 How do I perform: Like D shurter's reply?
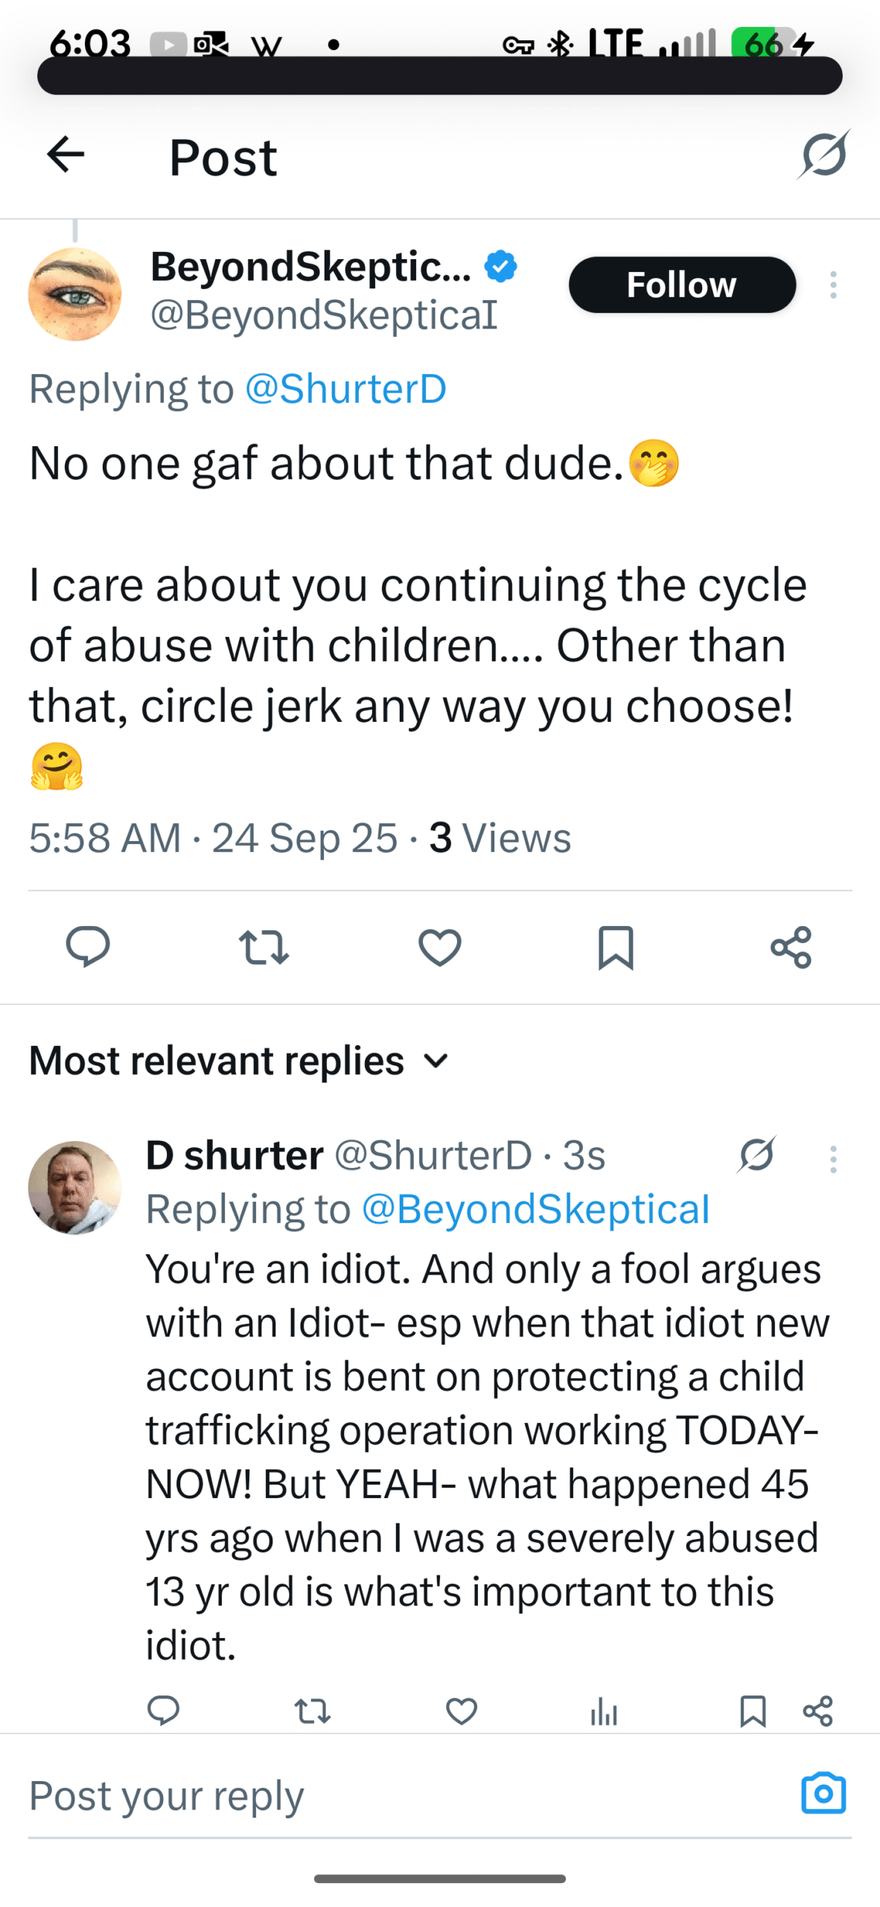[x=462, y=1711]
